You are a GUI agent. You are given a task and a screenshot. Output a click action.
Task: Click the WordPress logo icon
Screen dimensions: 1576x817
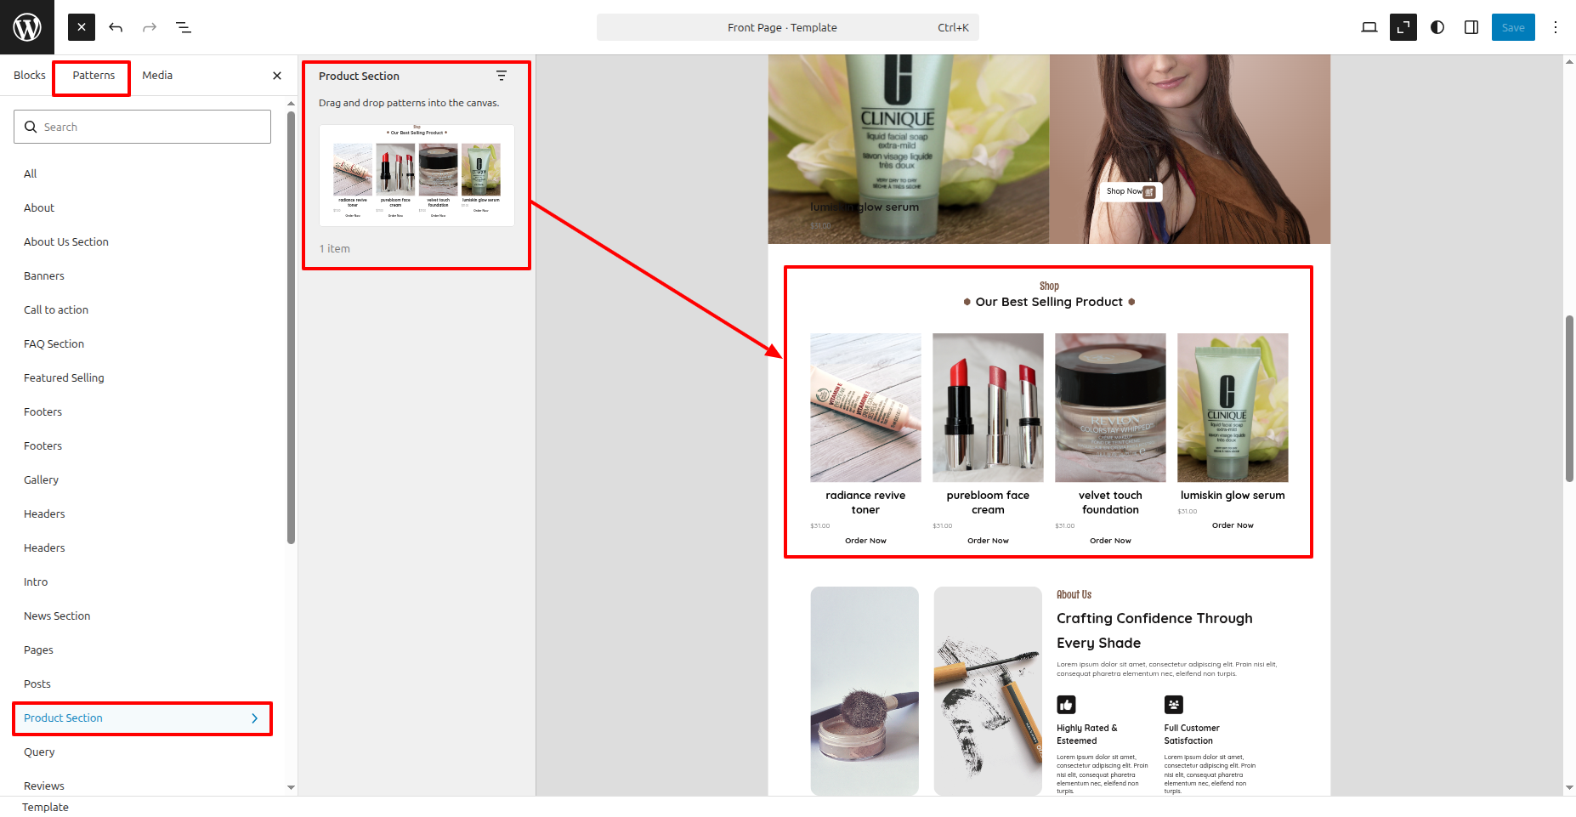(x=27, y=27)
